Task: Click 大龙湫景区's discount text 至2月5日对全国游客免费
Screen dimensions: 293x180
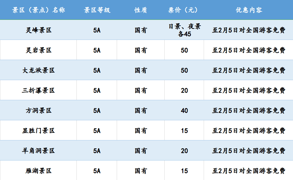Action: (x=249, y=70)
